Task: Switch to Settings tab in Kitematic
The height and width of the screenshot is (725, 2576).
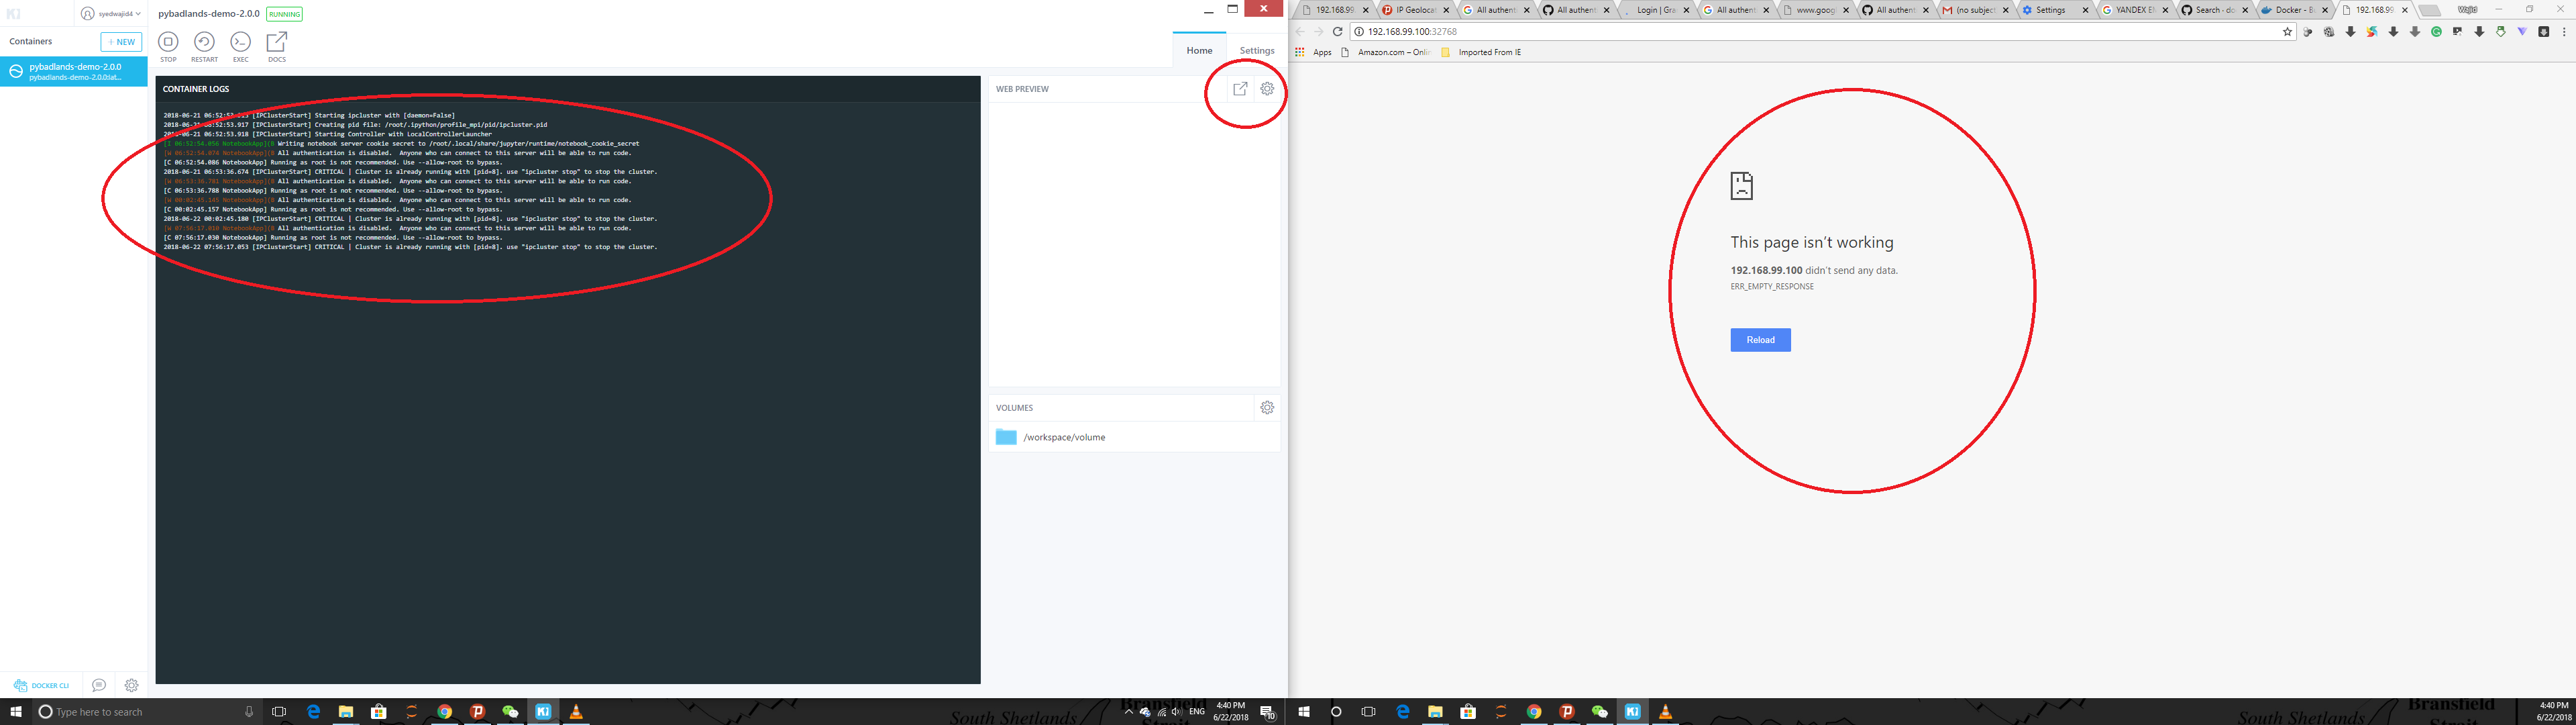Action: 1256,50
